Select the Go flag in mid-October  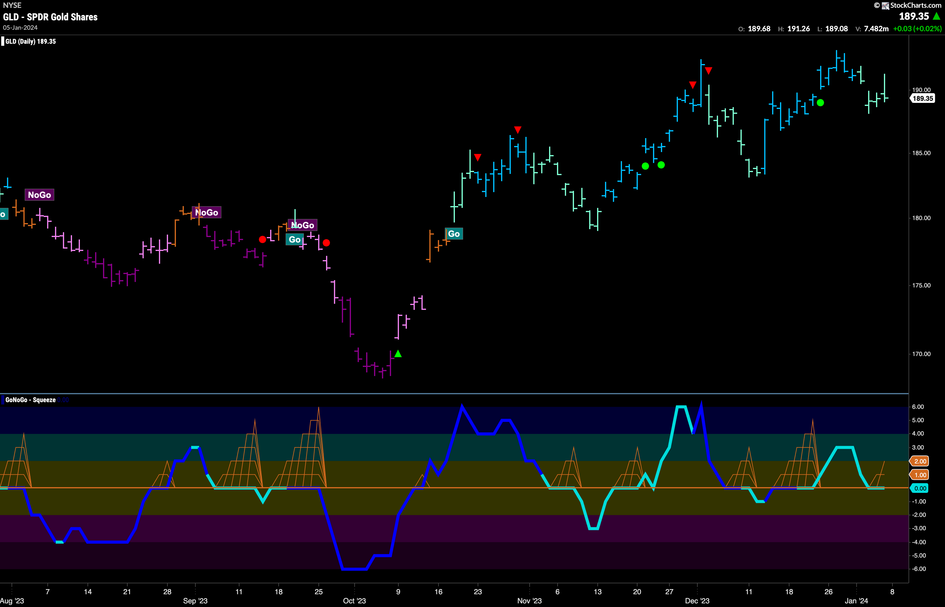pyautogui.click(x=454, y=234)
